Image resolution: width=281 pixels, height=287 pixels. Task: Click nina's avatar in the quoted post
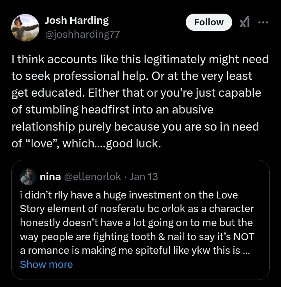tap(28, 177)
